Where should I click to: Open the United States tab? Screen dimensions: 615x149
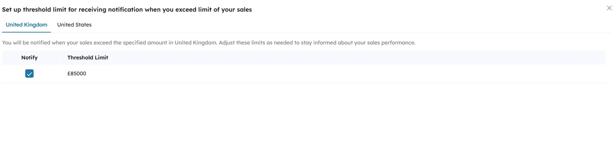click(74, 25)
